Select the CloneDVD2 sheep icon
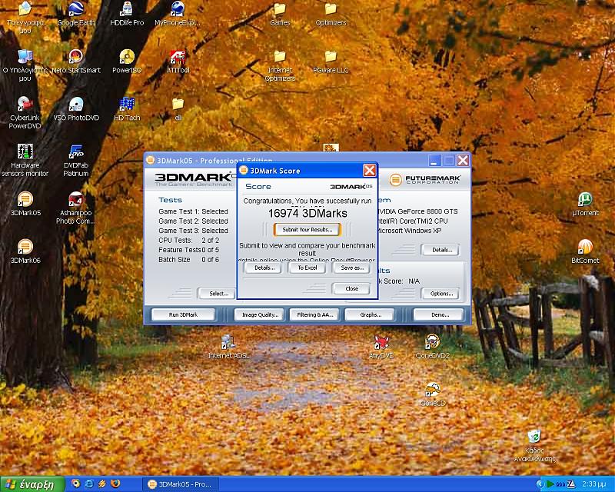 tap(432, 347)
